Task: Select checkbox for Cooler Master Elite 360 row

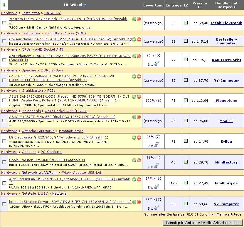Action: pyautogui.click(x=4, y=162)
